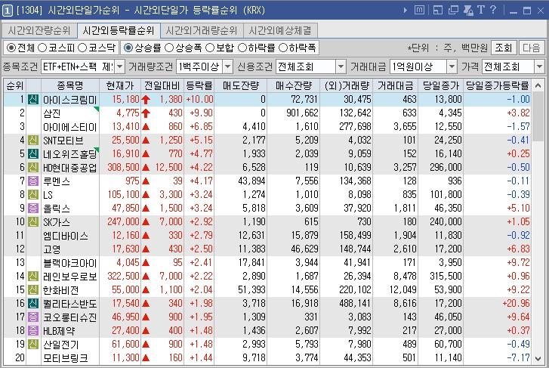Sort by the 당일종가등락률 column header

(x=497, y=85)
